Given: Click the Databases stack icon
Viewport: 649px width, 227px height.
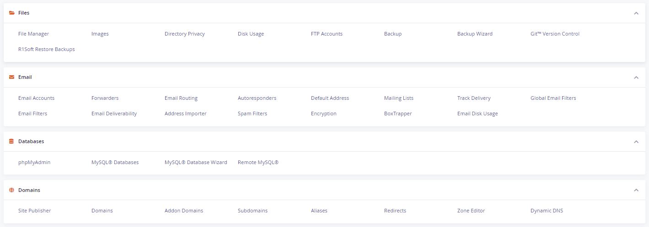Looking at the screenshot, I should pos(11,141).
